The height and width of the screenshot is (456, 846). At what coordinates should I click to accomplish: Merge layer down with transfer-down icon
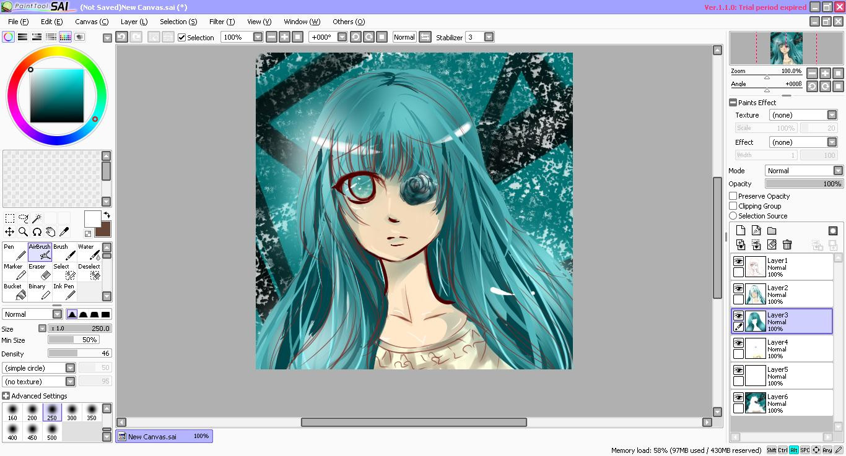click(x=741, y=245)
